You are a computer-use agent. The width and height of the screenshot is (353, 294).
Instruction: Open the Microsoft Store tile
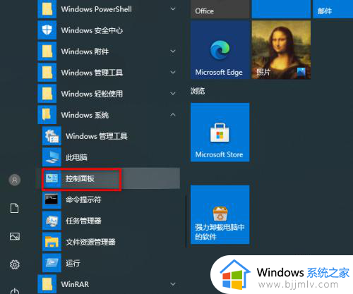click(220, 133)
